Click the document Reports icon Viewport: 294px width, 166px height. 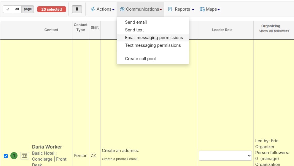pyautogui.click(x=170, y=9)
